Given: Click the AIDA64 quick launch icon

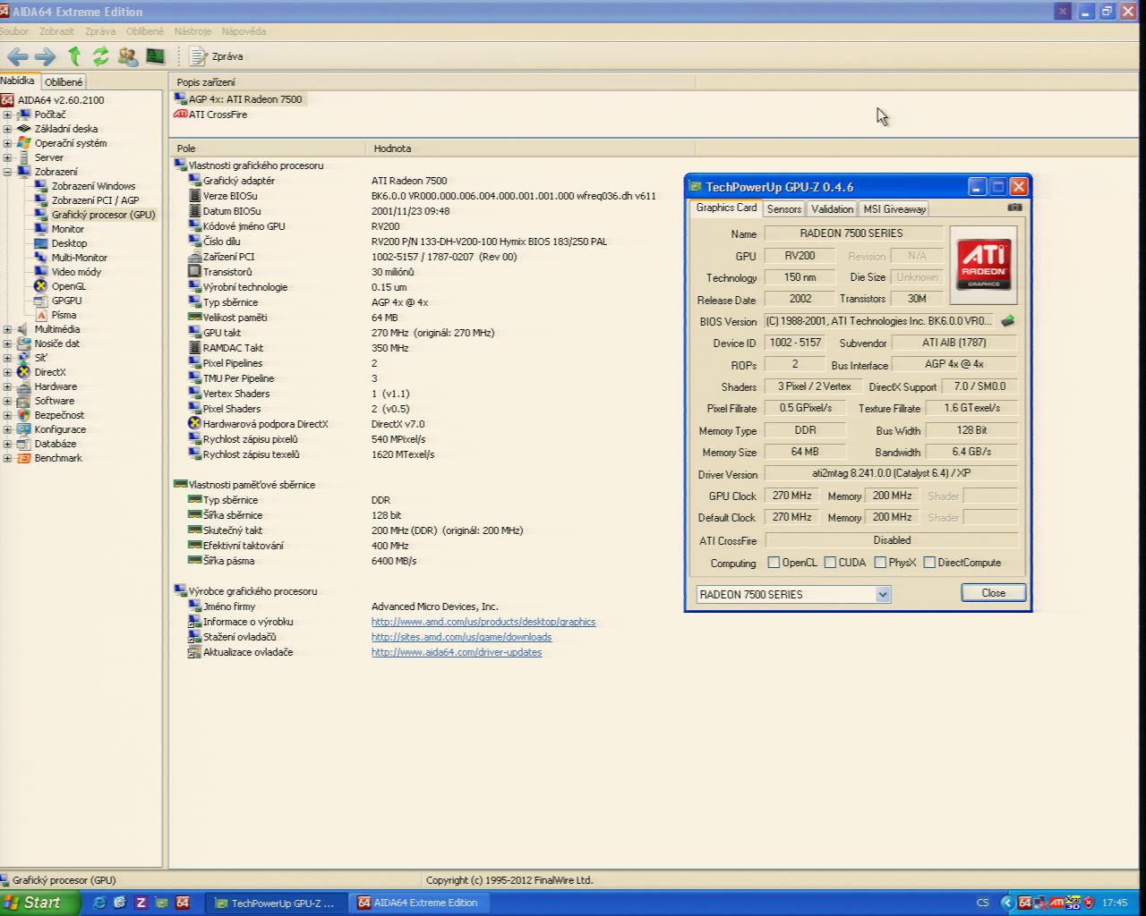Looking at the screenshot, I should 183,903.
